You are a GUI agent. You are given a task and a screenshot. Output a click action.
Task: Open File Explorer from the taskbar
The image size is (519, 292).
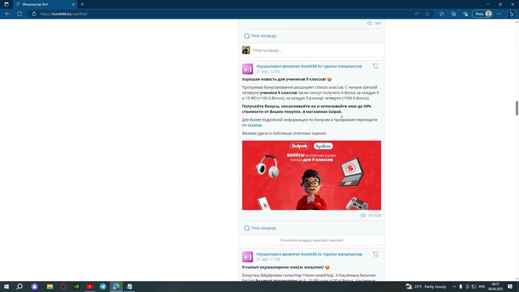(50, 287)
